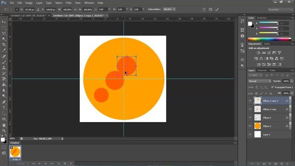The image size is (295, 166).
Task: Open the Opacity slider dropdown
Action: (x=292, y=81)
